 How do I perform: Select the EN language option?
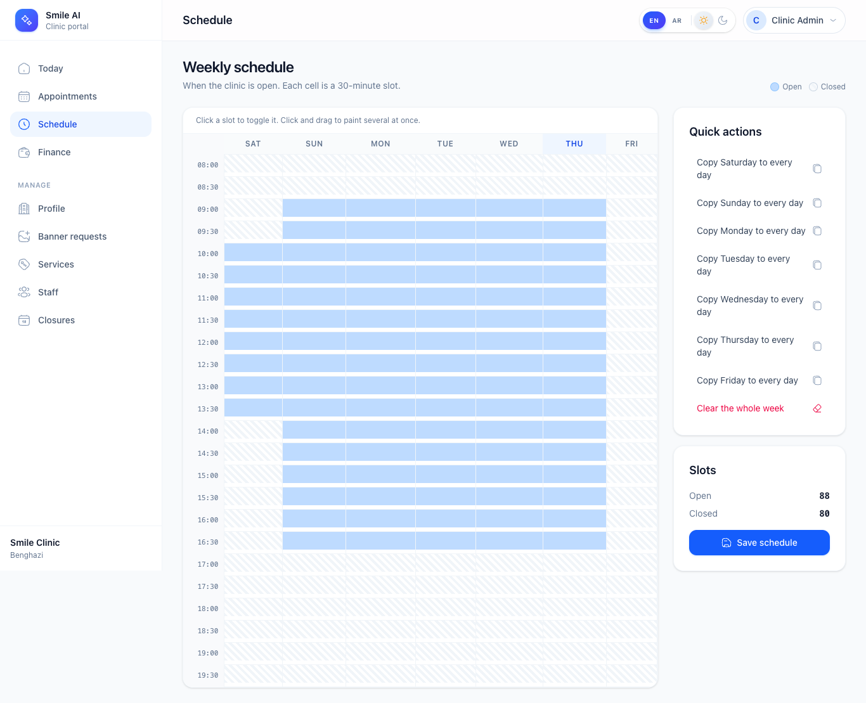(654, 20)
